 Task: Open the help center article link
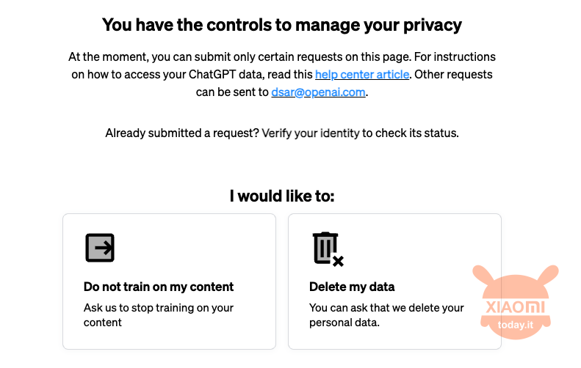362,74
